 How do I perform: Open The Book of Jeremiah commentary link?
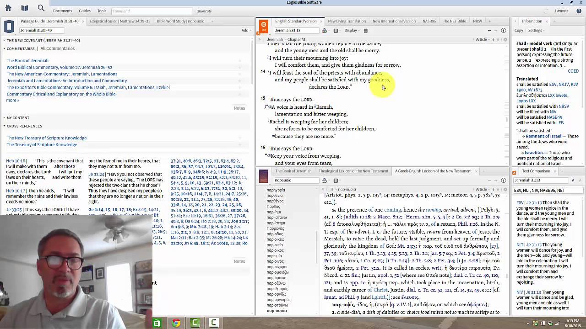[x=27, y=61]
